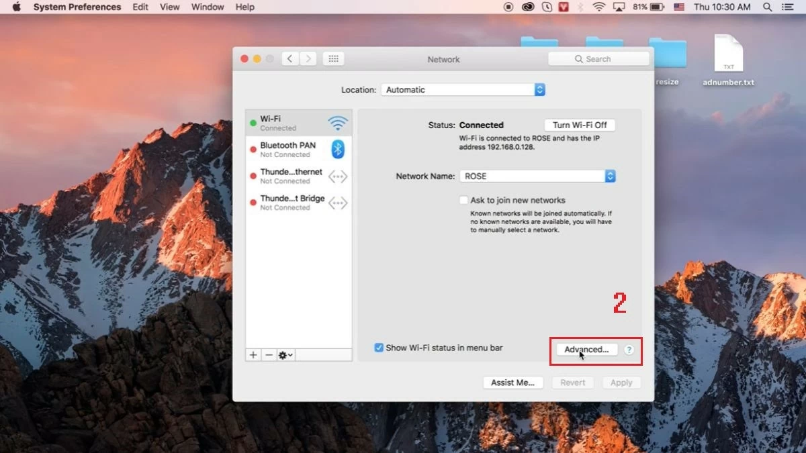Open the System Preferences menu

pos(77,7)
